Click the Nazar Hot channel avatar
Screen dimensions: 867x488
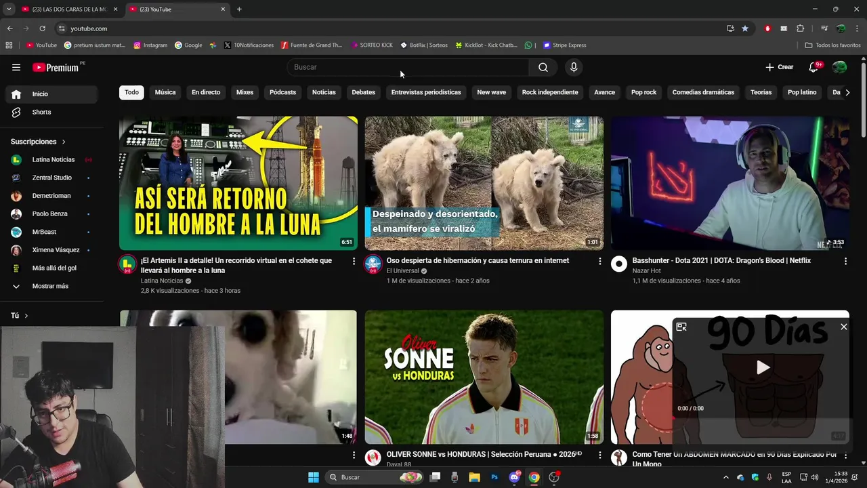click(x=619, y=264)
